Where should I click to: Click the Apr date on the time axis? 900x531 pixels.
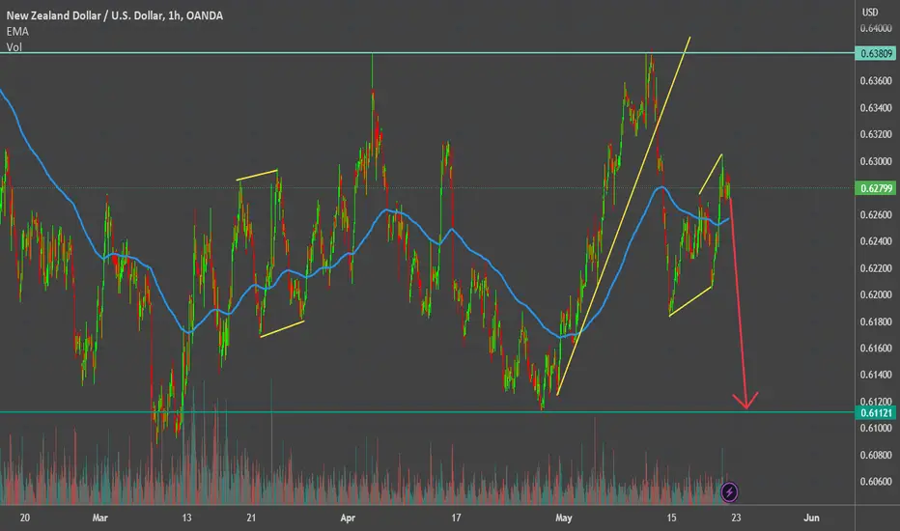pyautogui.click(x=348, y=517)
